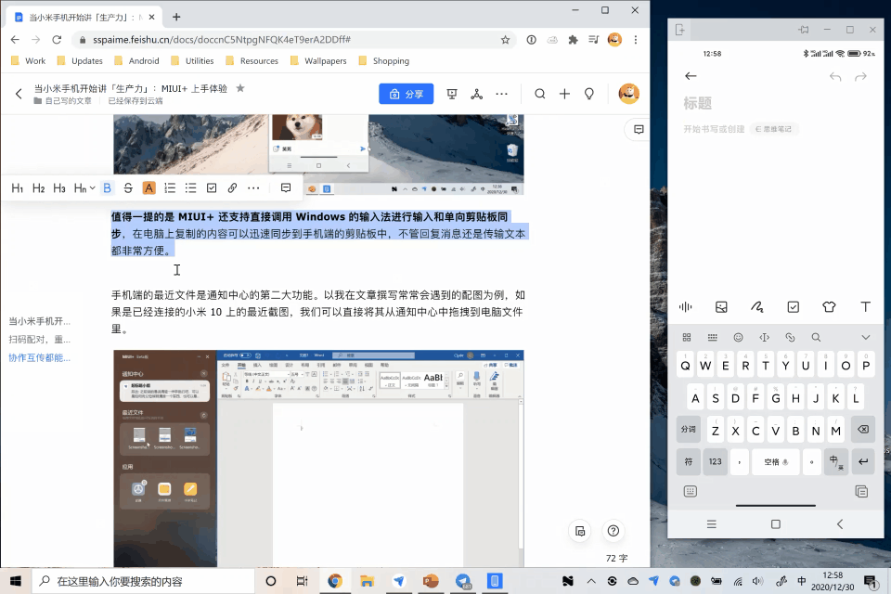
Task: Jump to outline entry 当小米手机开...
Action: coord(39,321)
